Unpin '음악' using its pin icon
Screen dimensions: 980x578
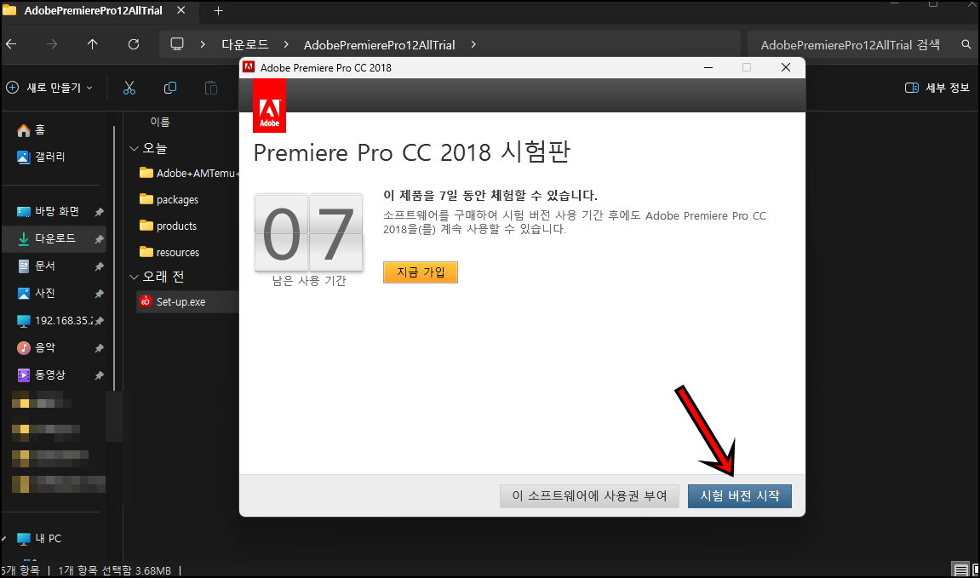tap(99, 348)
